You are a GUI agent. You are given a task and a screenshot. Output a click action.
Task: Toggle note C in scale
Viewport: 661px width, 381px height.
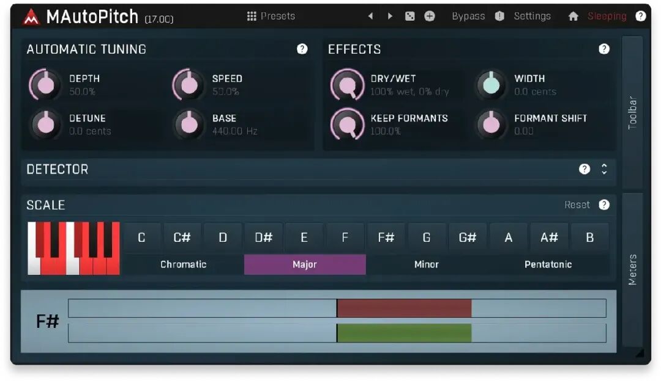141,238
